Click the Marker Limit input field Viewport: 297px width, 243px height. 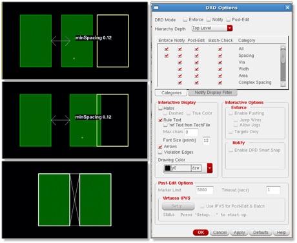tap(205, 190)
